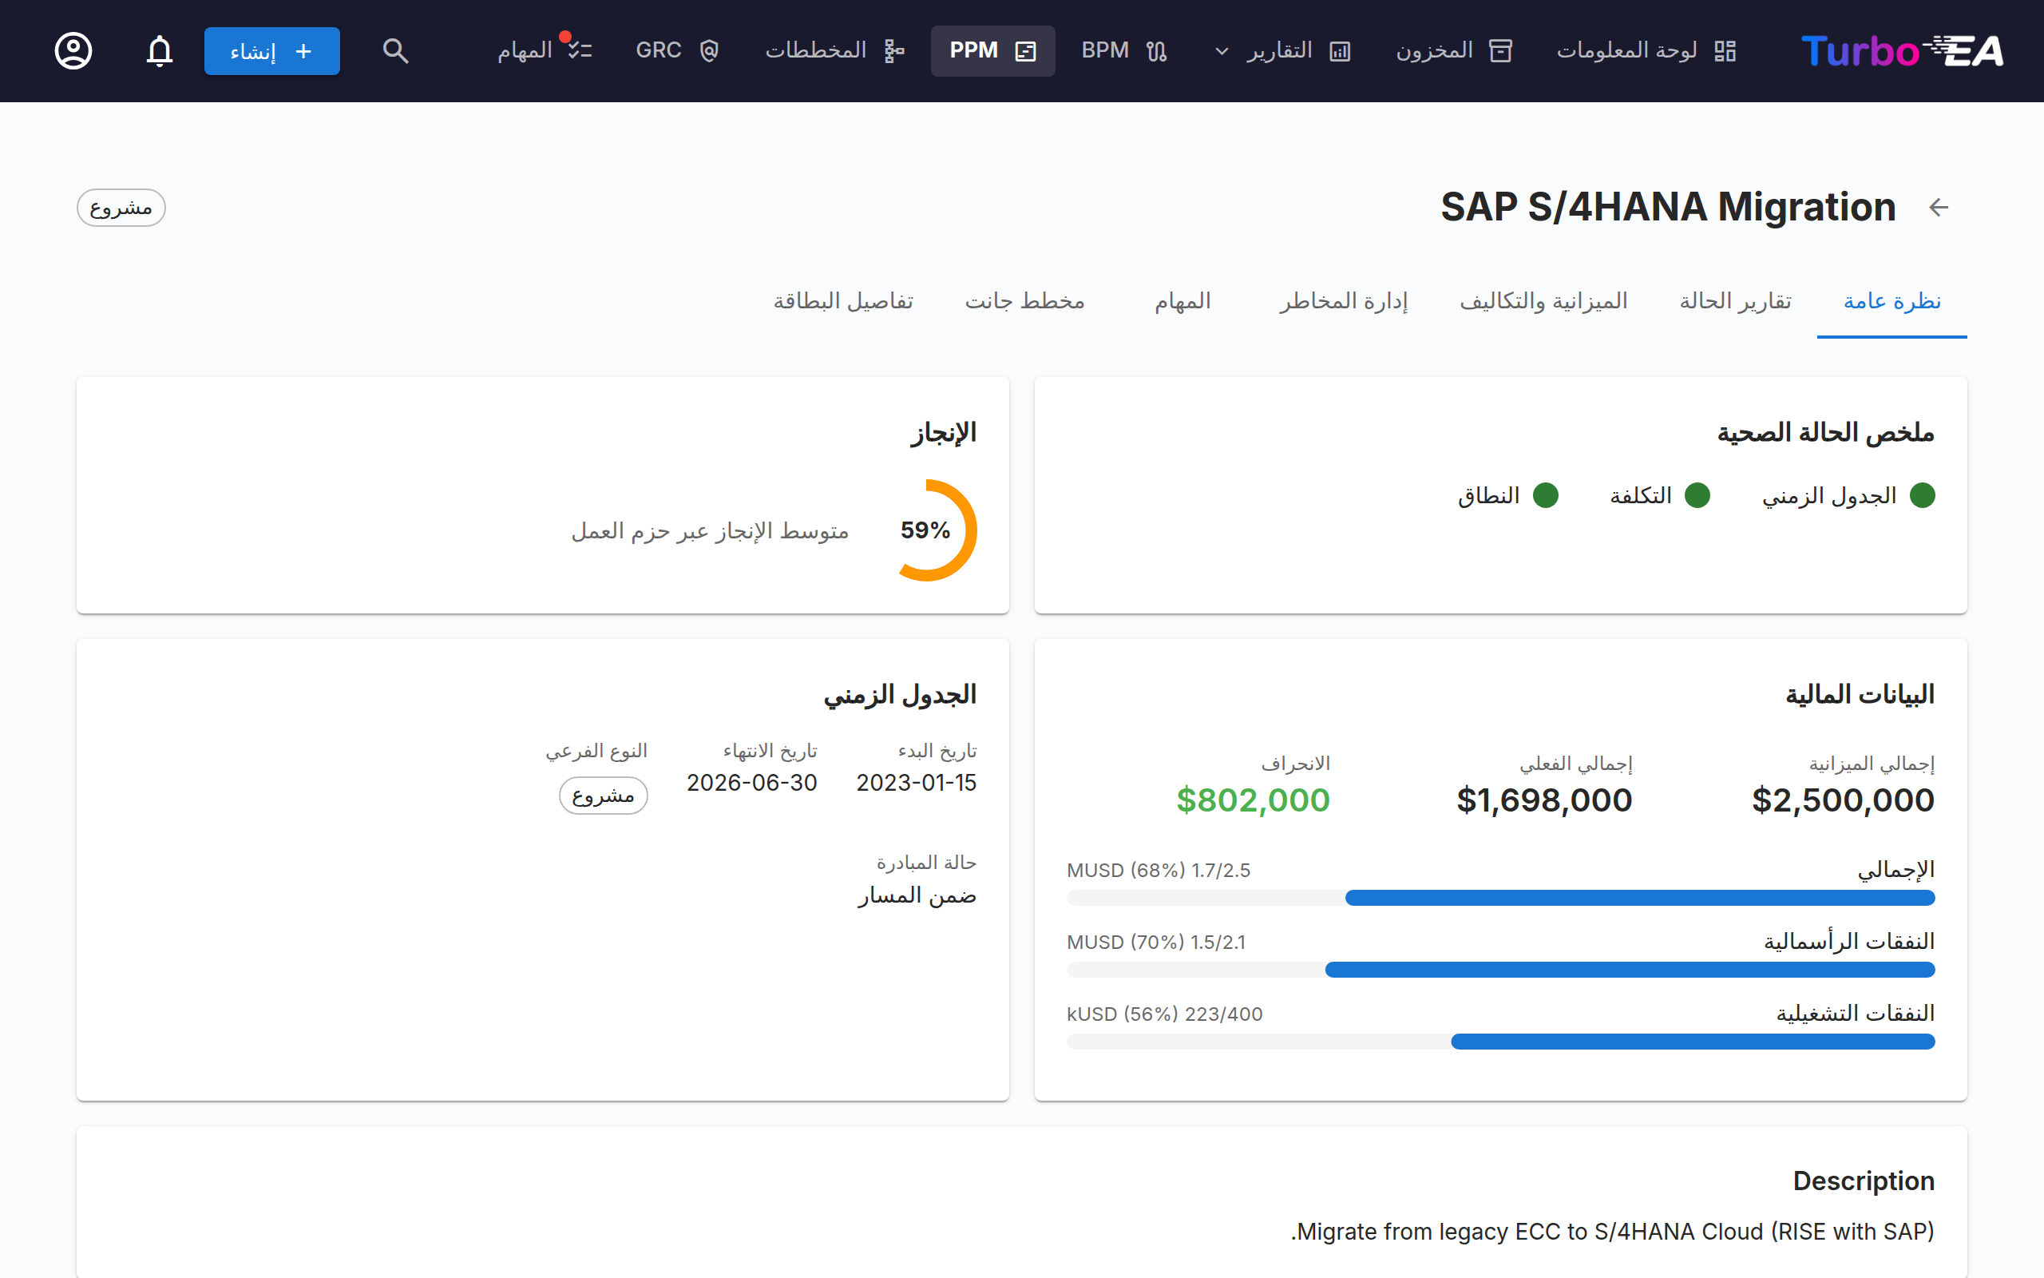Click the dashboard grid icon

pos(1725,50)
